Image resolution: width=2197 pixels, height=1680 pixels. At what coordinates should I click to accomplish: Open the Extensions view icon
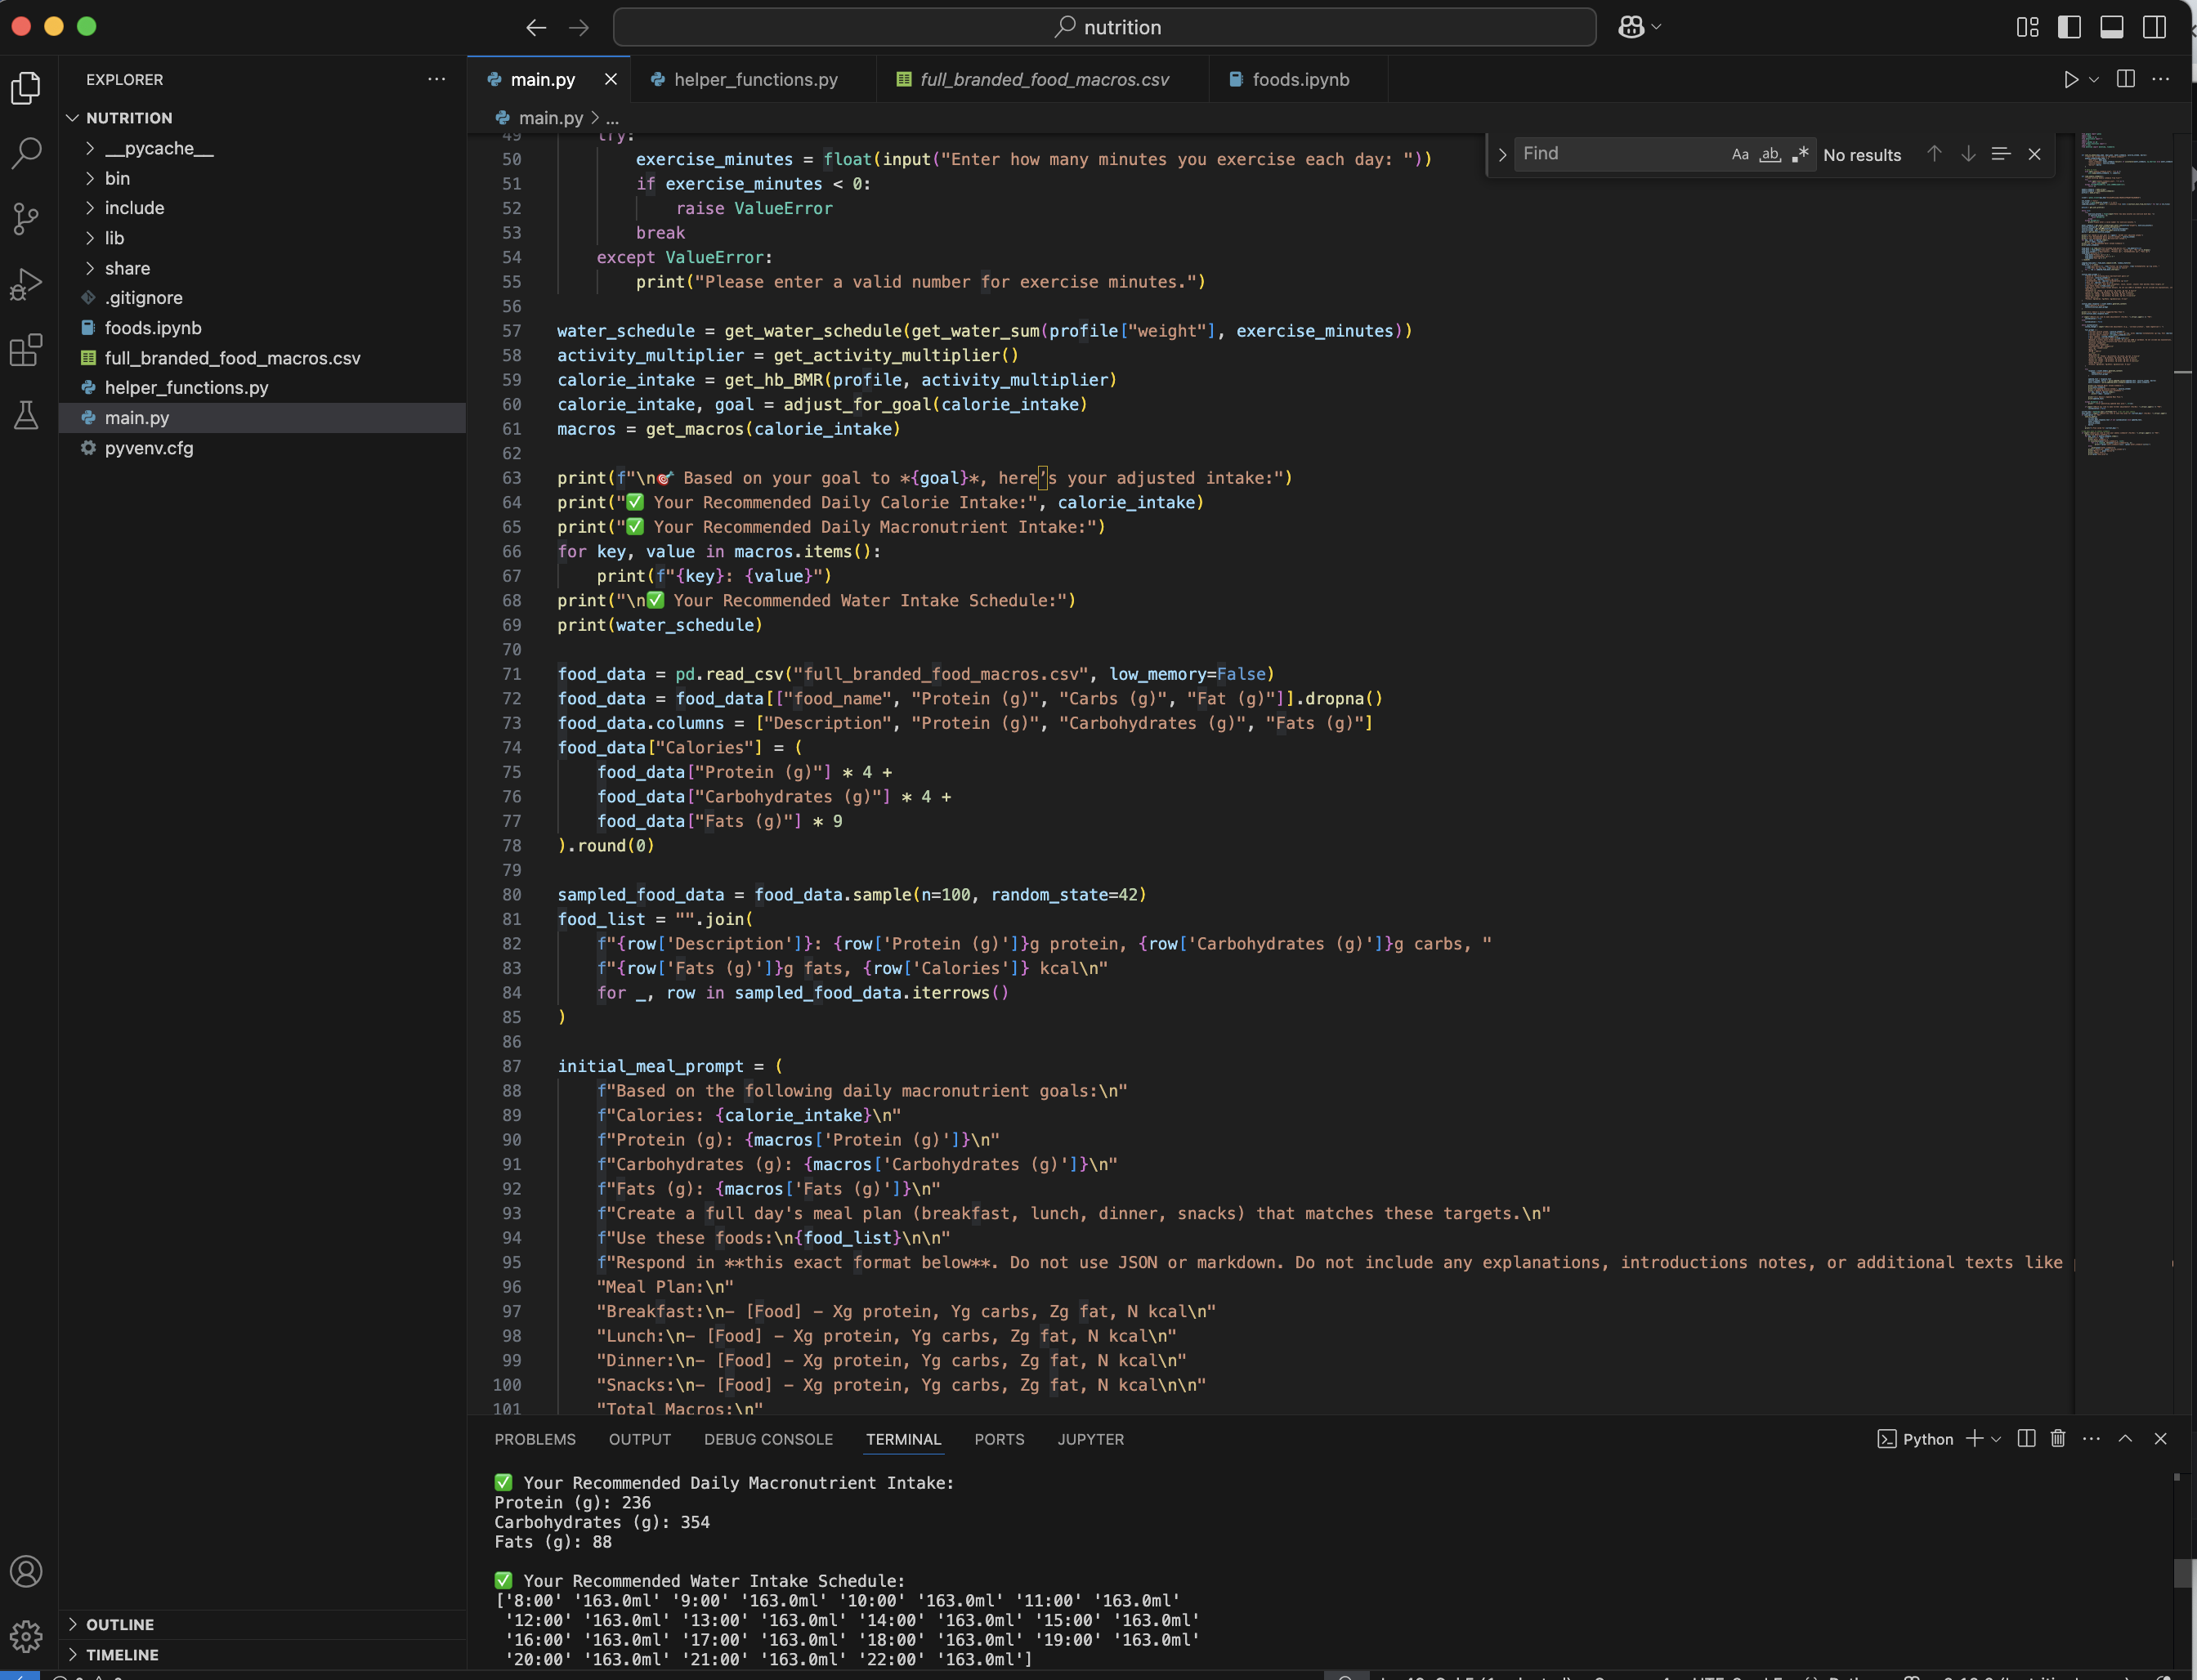[x=26, y=350]
